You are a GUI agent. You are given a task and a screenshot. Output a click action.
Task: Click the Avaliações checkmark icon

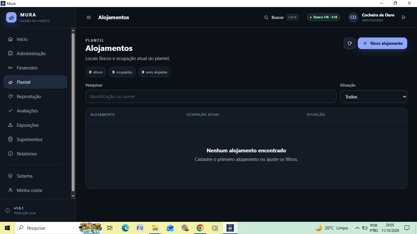pyautogui.click(x=10, y=111)
